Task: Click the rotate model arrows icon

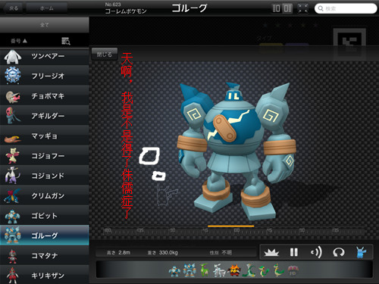Action: pos(339,252)
